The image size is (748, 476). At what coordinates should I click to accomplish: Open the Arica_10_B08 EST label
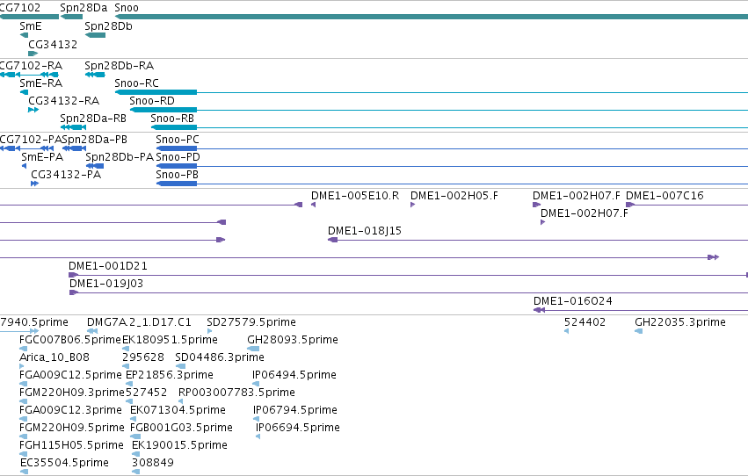pos(54,357)
